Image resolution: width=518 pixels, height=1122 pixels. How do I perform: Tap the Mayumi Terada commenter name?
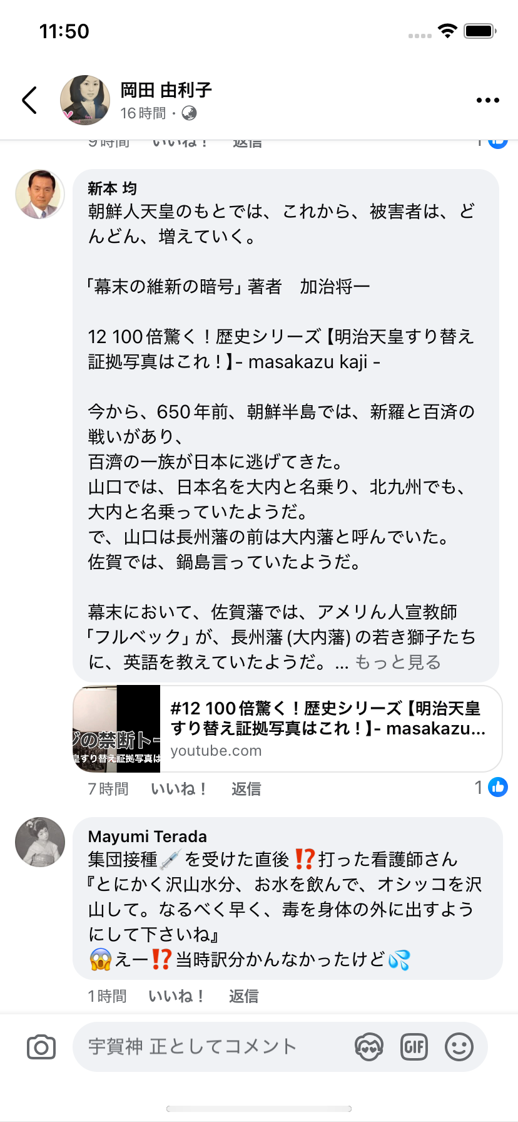coord(148,836)
